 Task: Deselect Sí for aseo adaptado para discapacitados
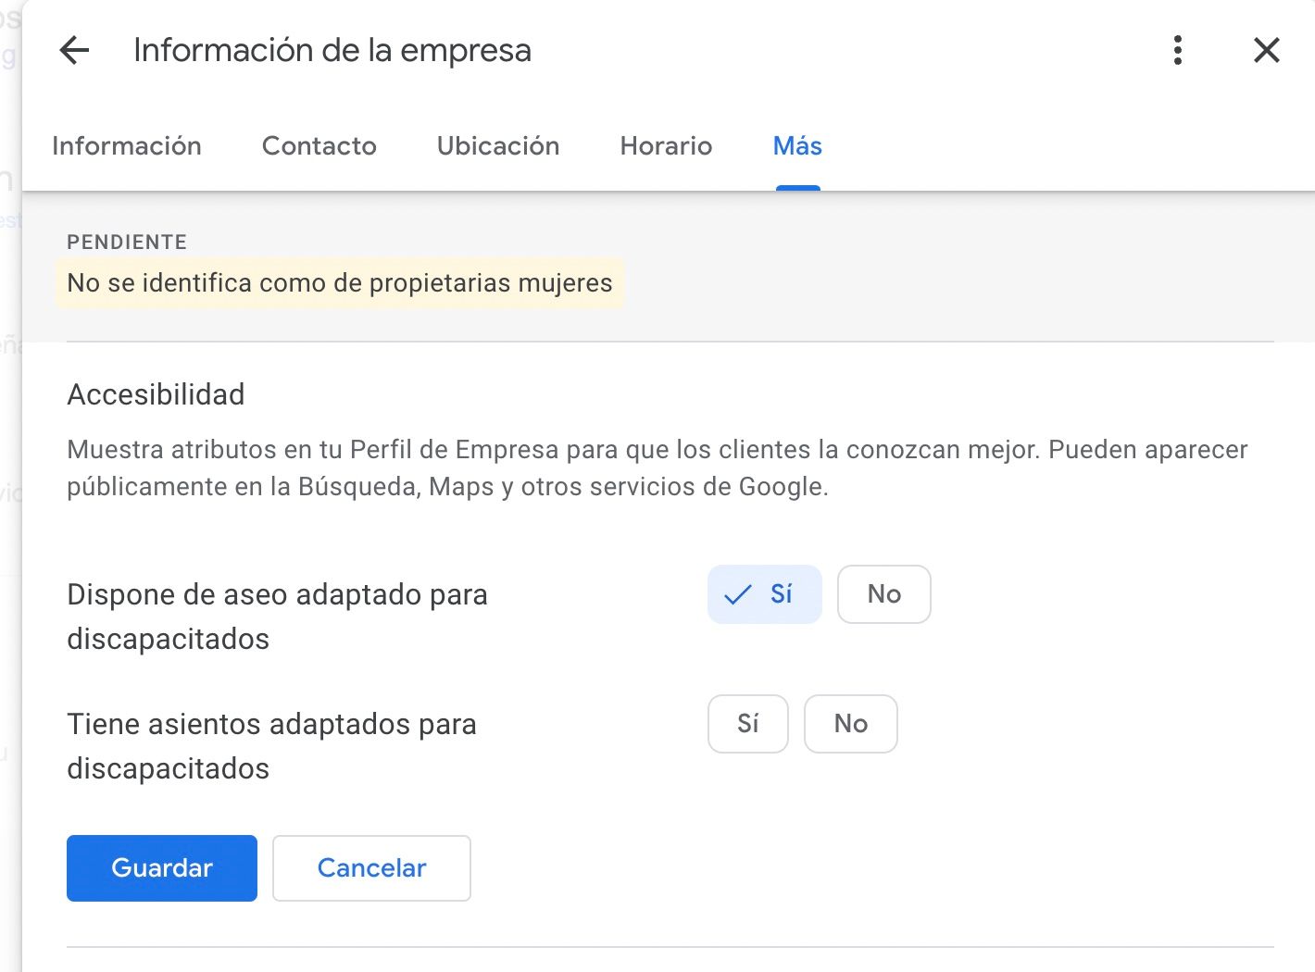pyautogui.click(x=764, y=594)
